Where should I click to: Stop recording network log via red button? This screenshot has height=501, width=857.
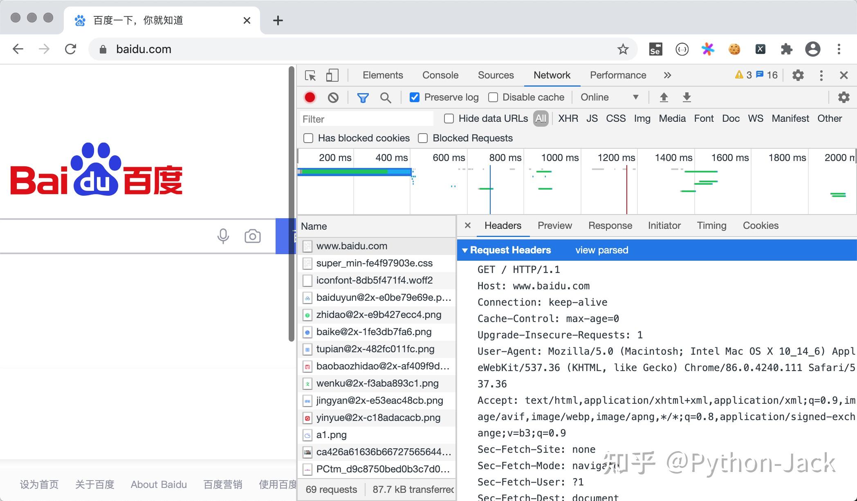coord(310,97)
